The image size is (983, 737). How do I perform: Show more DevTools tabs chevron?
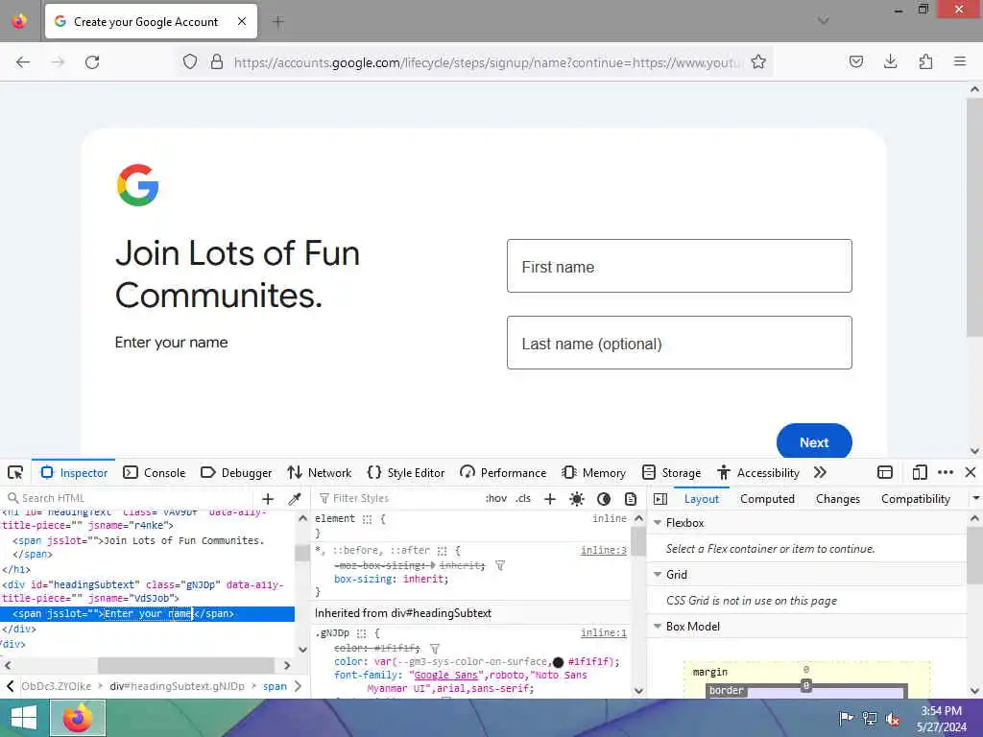(x=820, y=472)
